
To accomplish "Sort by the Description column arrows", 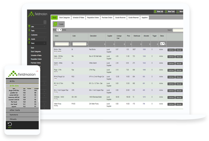I will pyautogui.click(x=104, y=44).
